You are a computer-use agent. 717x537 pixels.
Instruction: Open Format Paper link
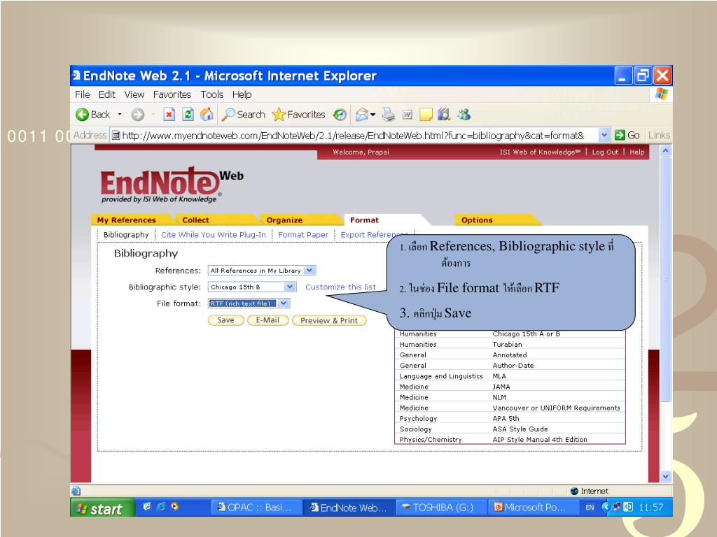tap(303, 235)
